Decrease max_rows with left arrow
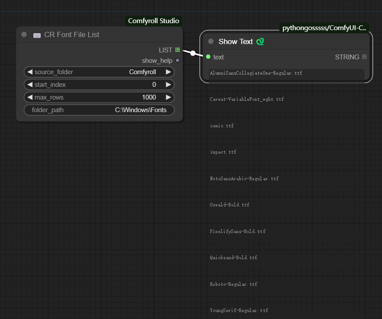Viewport: 382px width, 319px height. (30, 97)
